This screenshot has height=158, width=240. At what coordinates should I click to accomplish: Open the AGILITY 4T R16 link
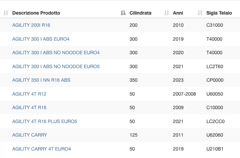(x=29, y=107)
